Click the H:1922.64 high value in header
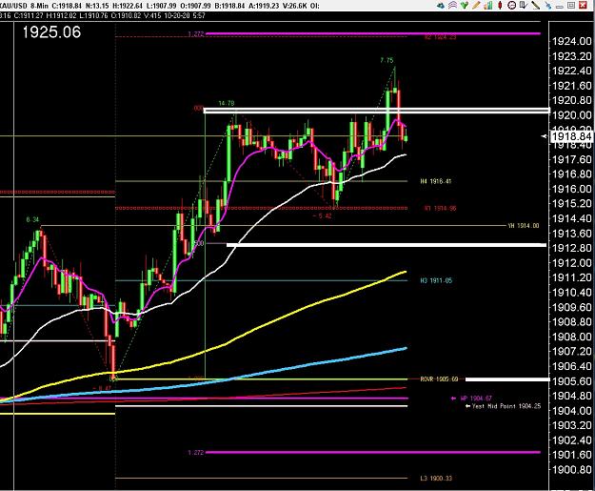The width and height of the screenshot is (595, 491). click(129, 6)
